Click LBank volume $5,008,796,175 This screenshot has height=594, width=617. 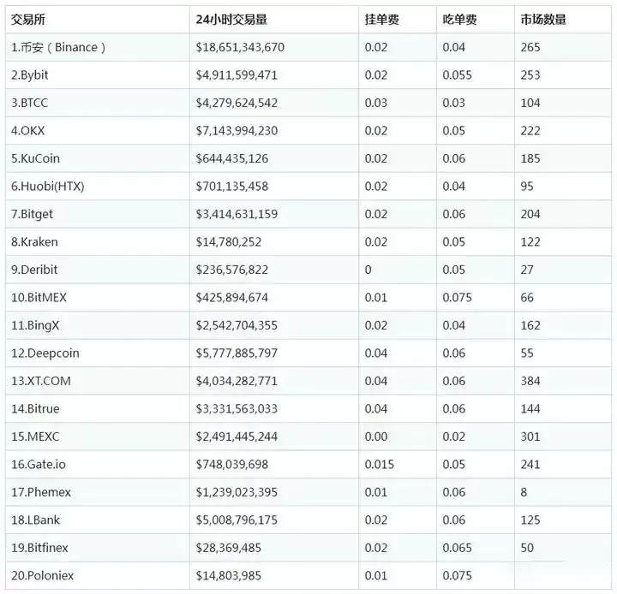[x=237, y=520]
